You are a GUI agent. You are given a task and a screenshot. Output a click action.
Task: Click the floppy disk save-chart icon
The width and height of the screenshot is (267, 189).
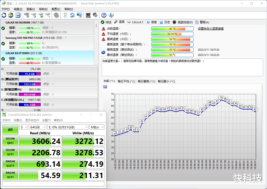[105, 87]
